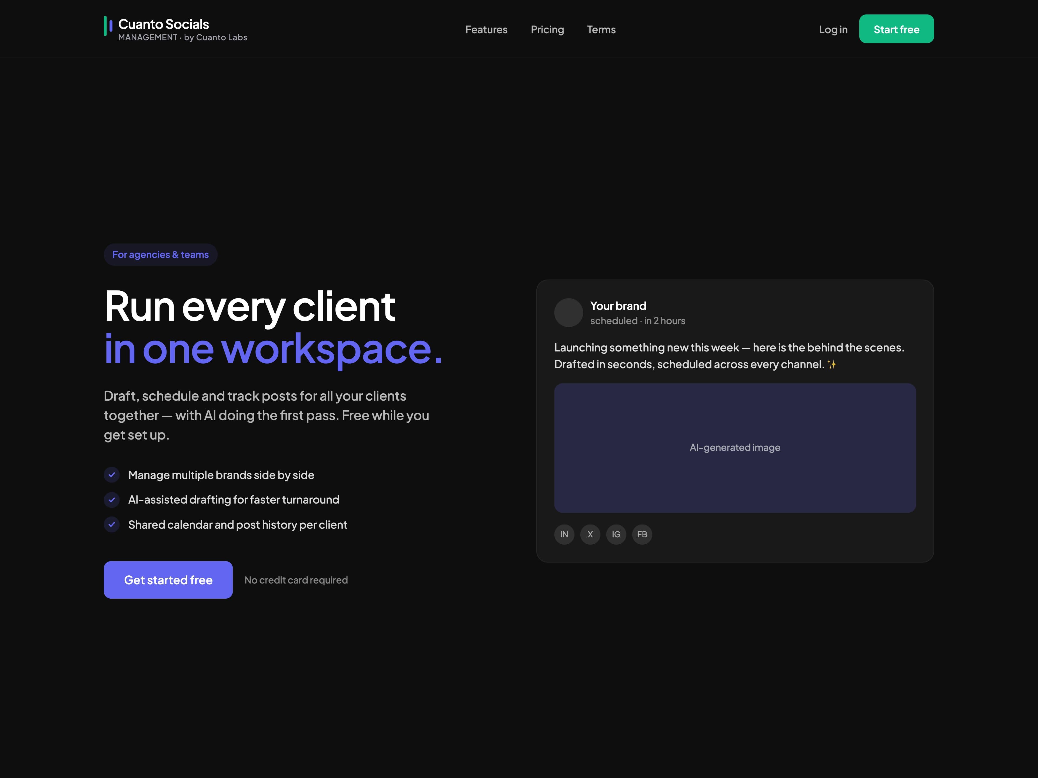This screenshot has height=778, width=1038.
Task: Click the Cuanto Socials brand name
Action: tap(163, 24)
